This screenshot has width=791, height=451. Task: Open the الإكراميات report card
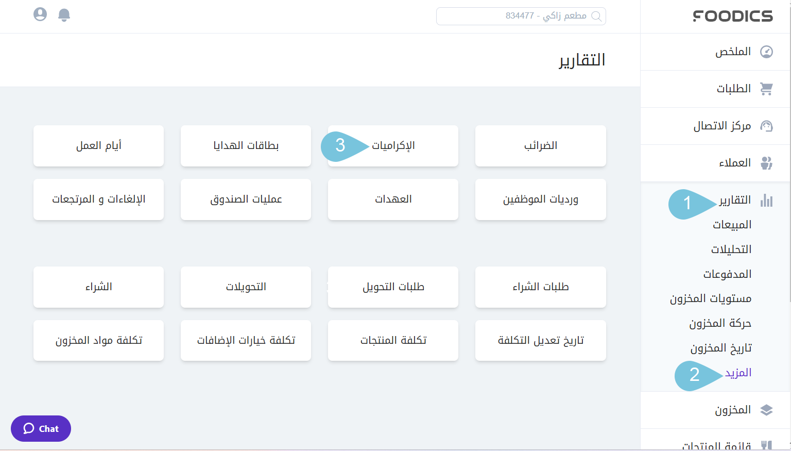click(393, 146)
